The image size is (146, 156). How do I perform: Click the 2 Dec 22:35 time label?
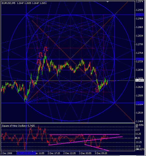pyautogui.click(x=70, y=153)
